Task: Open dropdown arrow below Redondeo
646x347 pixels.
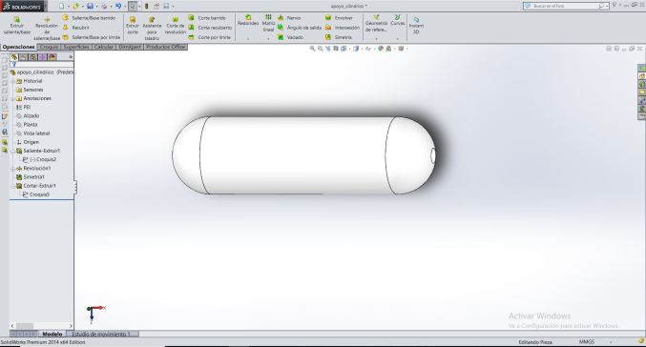Action: click(248, 39)
